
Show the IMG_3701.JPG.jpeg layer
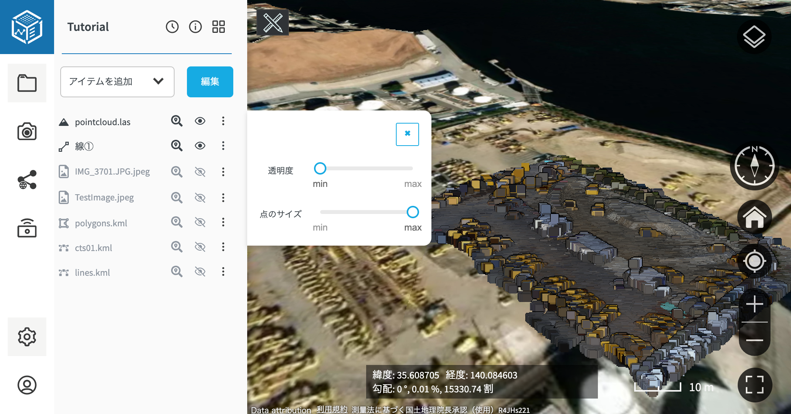pyautogui.click(x=200, y=172)
